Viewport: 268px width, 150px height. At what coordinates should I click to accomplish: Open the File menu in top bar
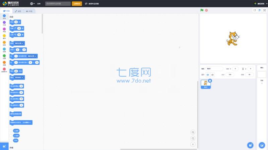pyautogui.click(x=39, y=4)
